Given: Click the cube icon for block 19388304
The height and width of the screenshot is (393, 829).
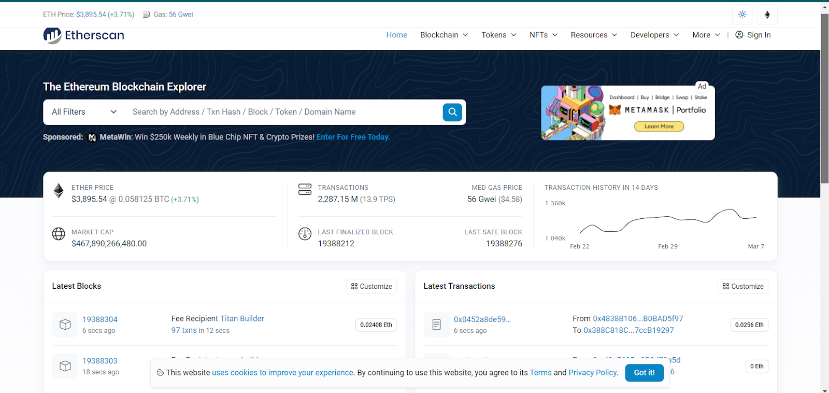Looking at the screenshot, I should tap(65, 325).
